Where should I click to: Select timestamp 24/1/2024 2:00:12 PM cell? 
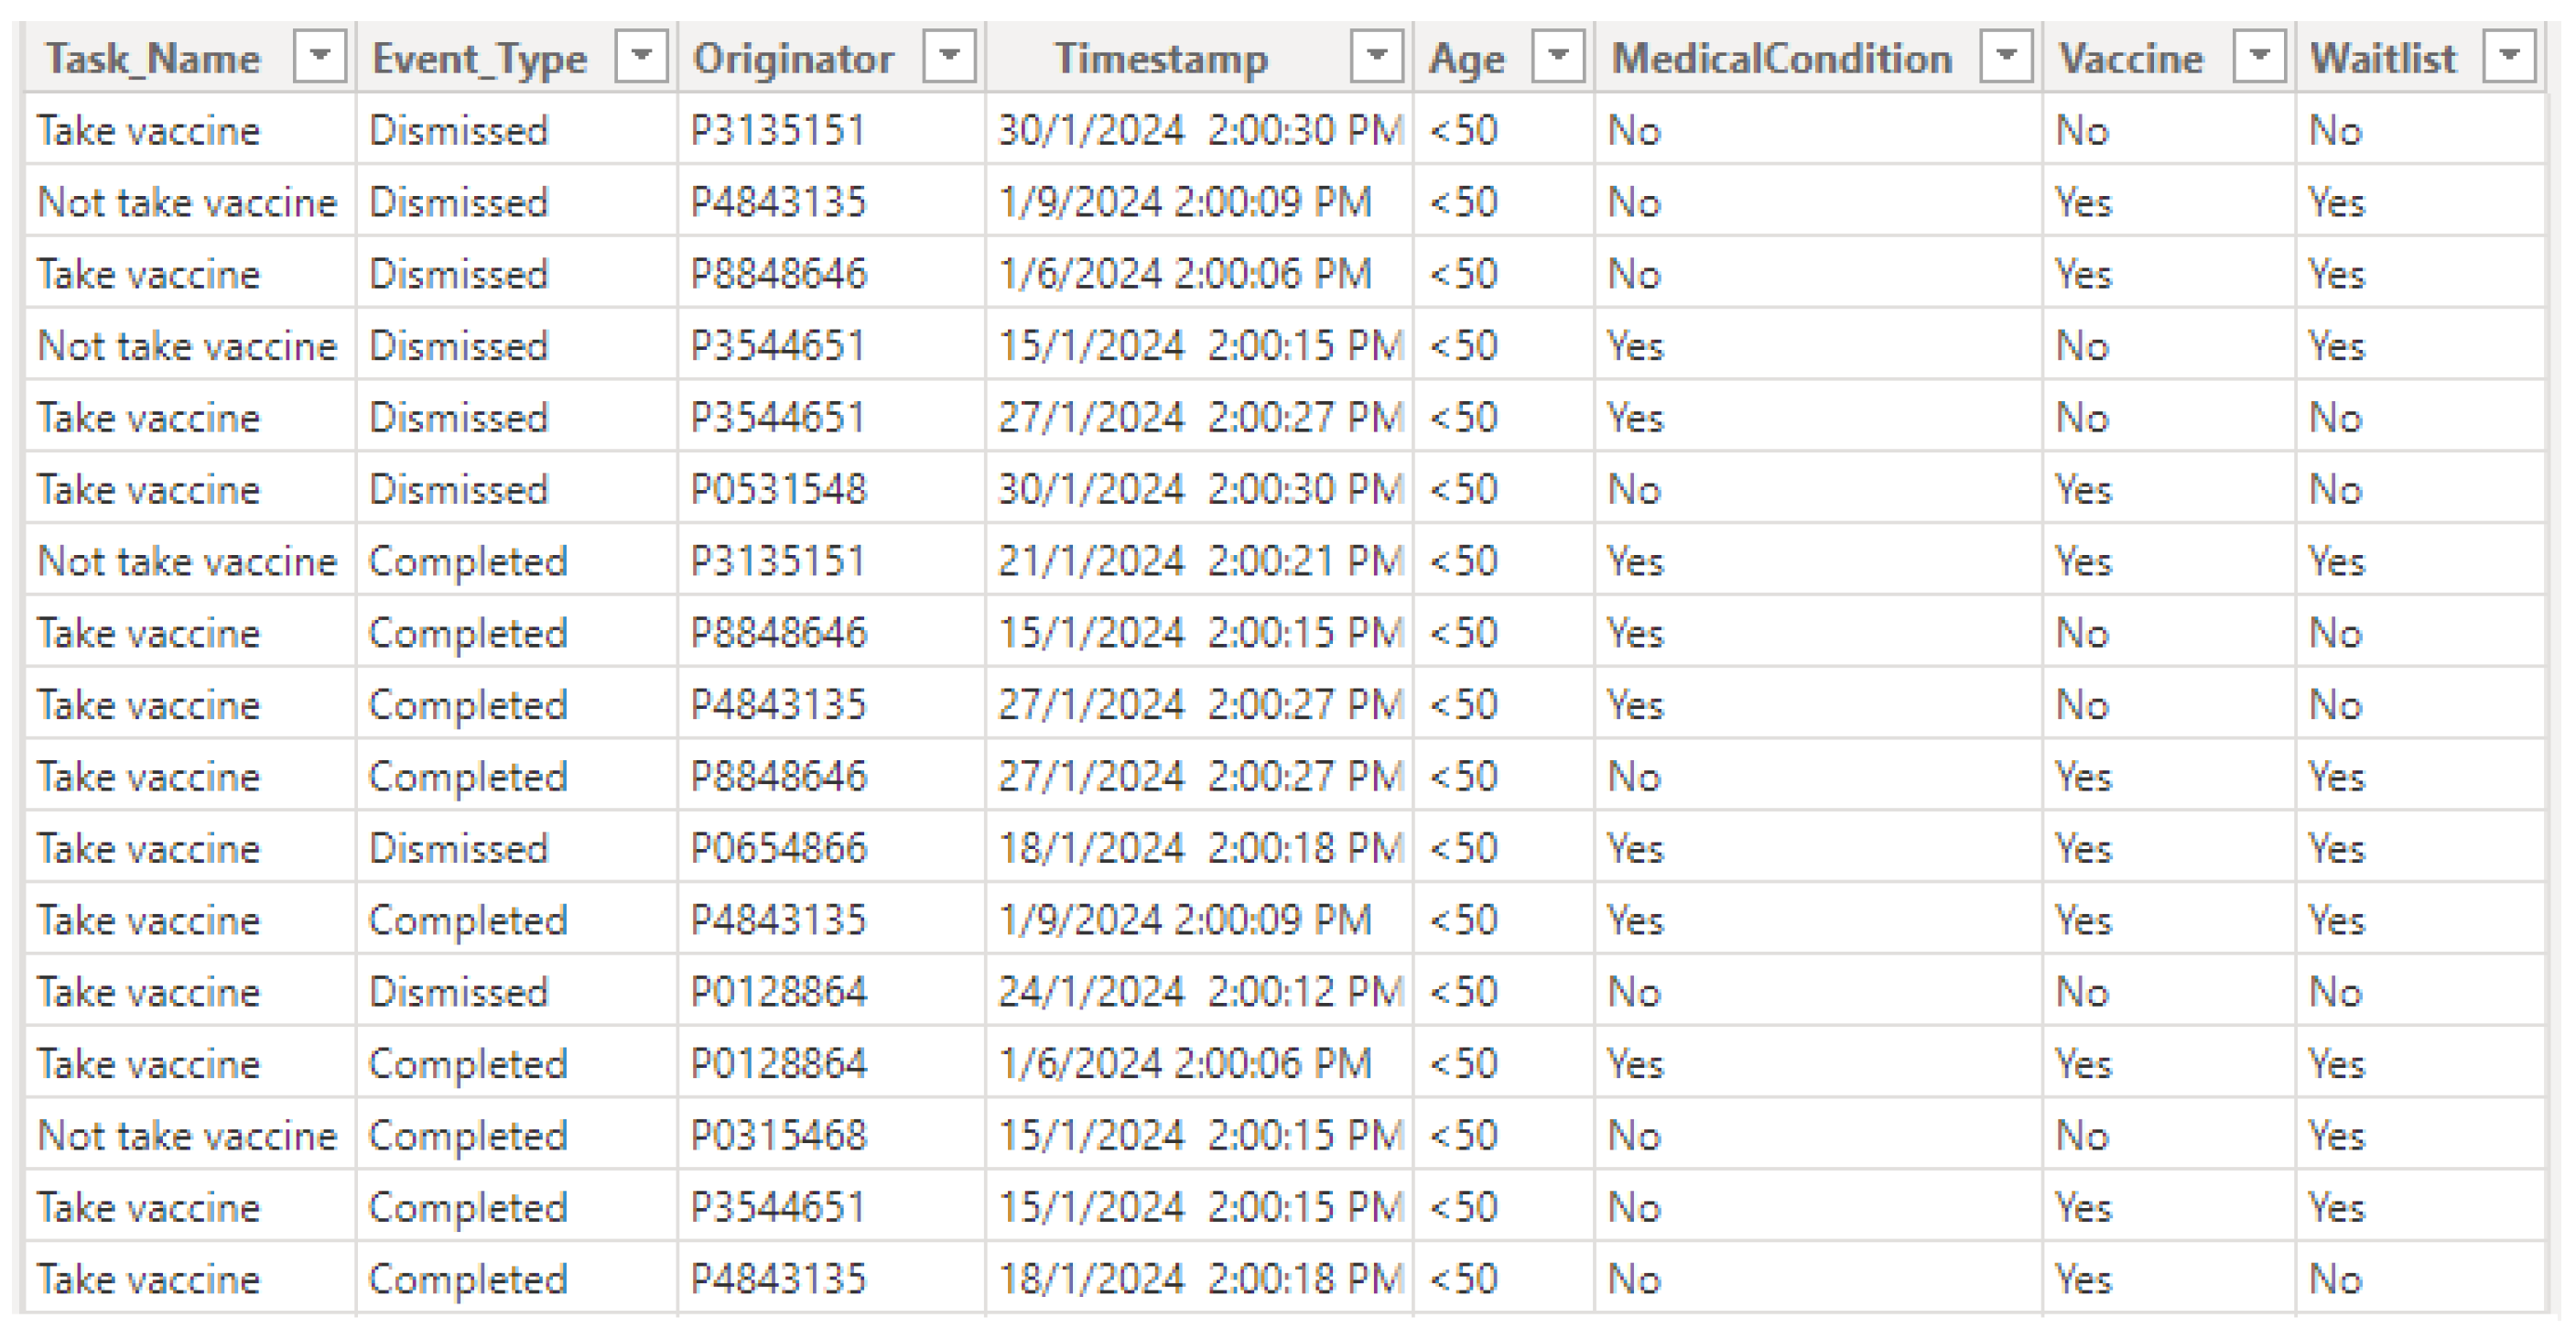[1199, 991]
